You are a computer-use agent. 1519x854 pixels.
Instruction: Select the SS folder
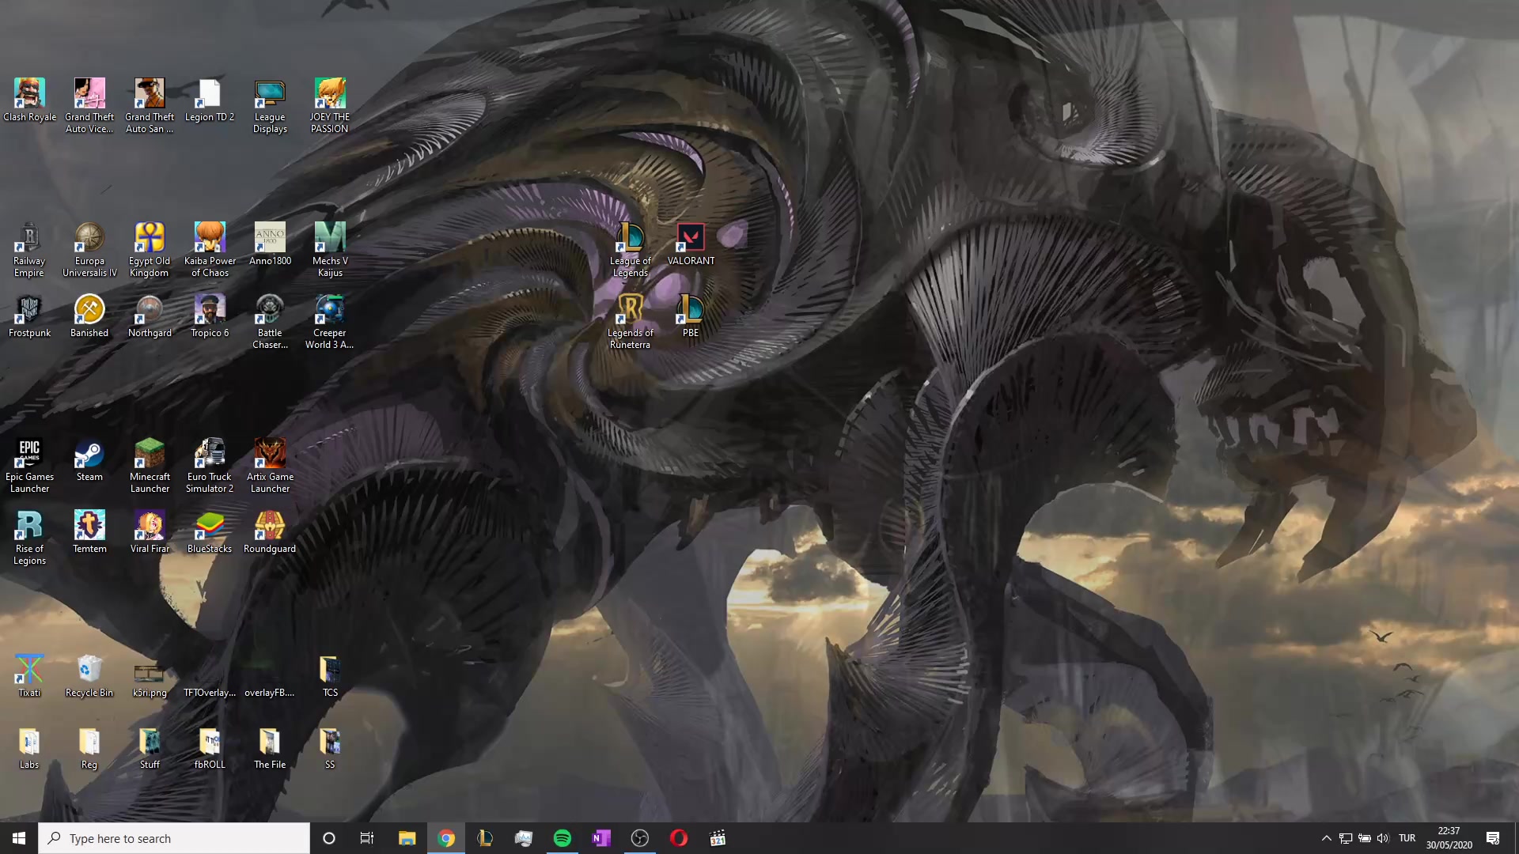coord(330,748)
